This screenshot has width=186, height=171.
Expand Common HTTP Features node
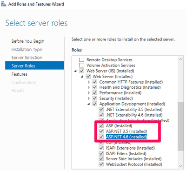coord(89,82)
